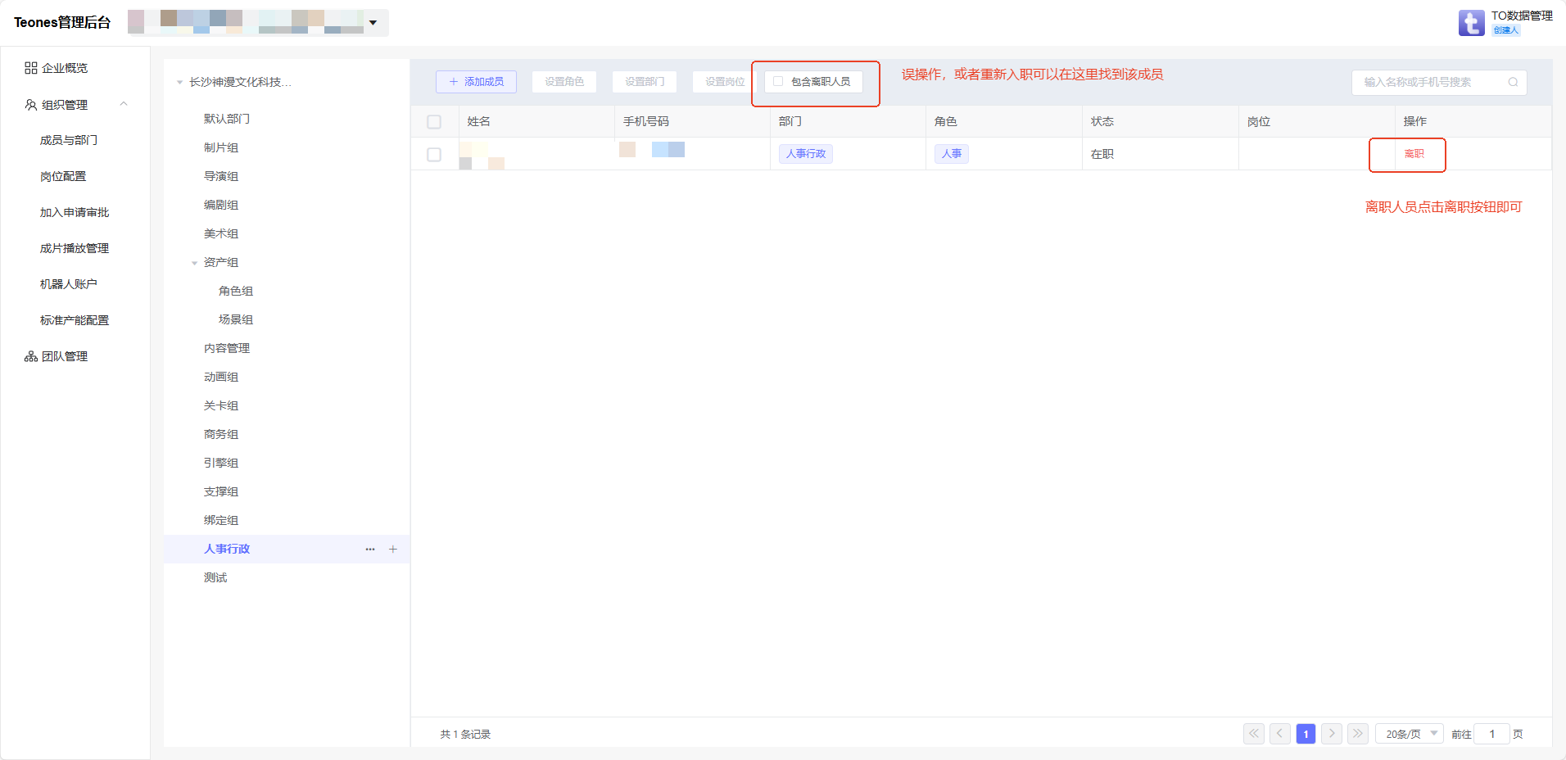Go to the last page arrow
Screen dimensions: 1566x760
click(x=1358, y=734)
